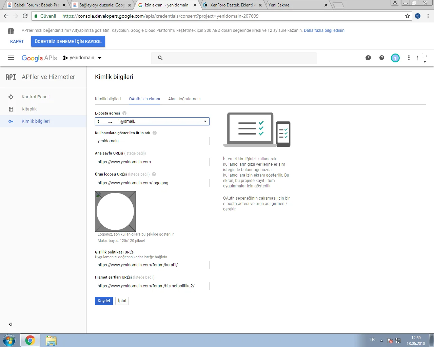
Task: Click the help icon next to Ürün logosu URL'si
Action: coord(154,174)
